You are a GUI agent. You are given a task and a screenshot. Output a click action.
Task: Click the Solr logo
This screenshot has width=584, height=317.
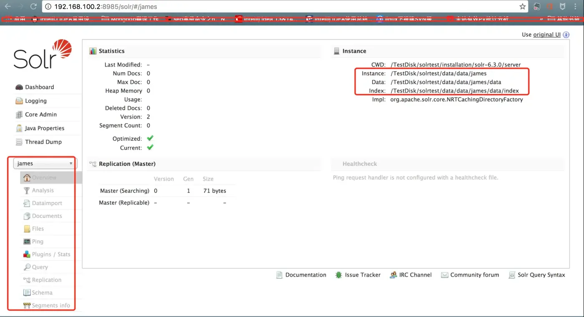point(43,54)
